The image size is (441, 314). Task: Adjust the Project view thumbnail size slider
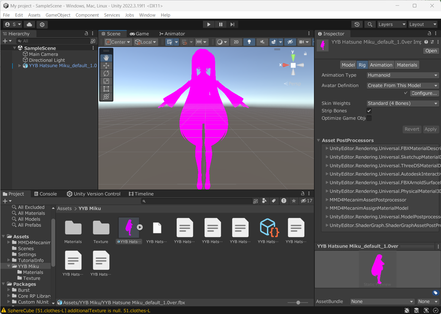[298, 302]
